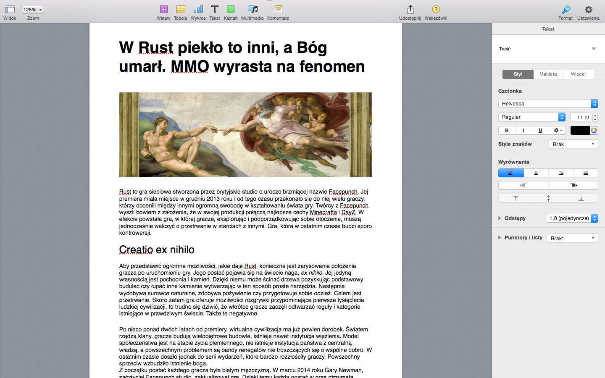605x378 pixels.
Task: Toggle italic with the I button
Action: point(523,131)
